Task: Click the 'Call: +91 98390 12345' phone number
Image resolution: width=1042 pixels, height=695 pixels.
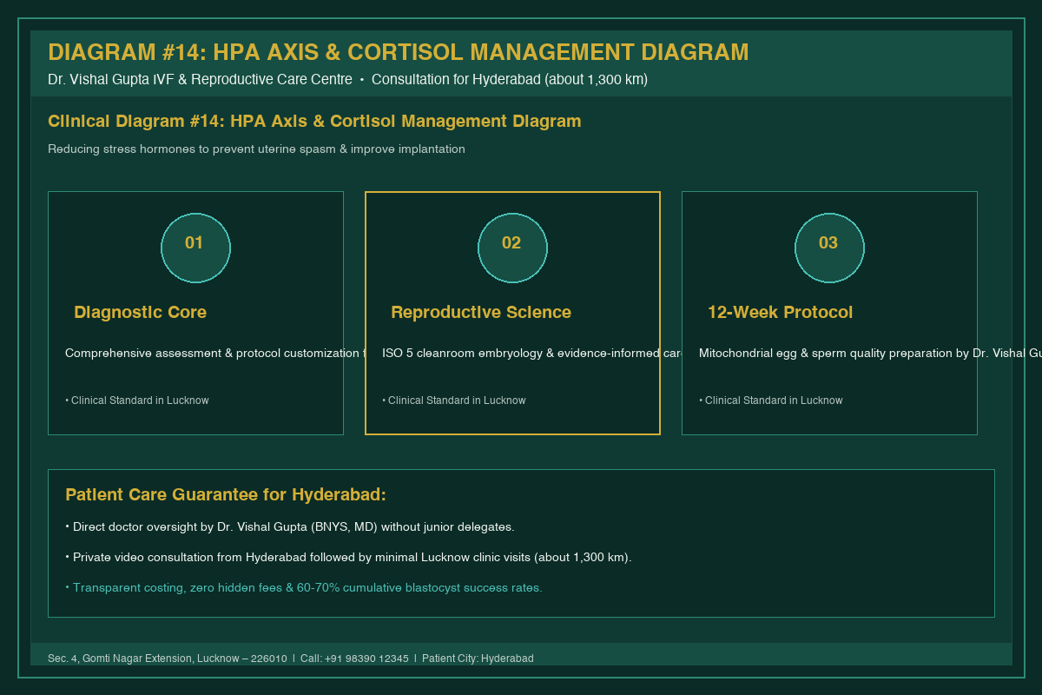Action: (354, 659)
